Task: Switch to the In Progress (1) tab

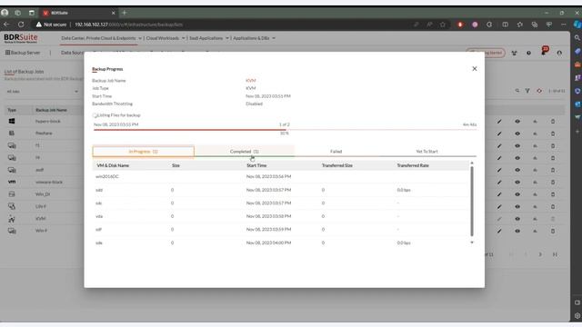Action: point(144,152)
